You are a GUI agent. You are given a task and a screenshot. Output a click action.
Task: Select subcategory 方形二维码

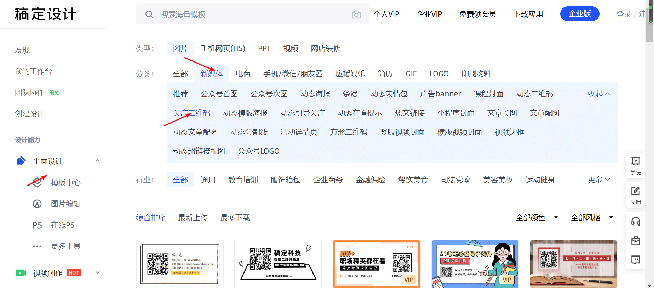349,132
